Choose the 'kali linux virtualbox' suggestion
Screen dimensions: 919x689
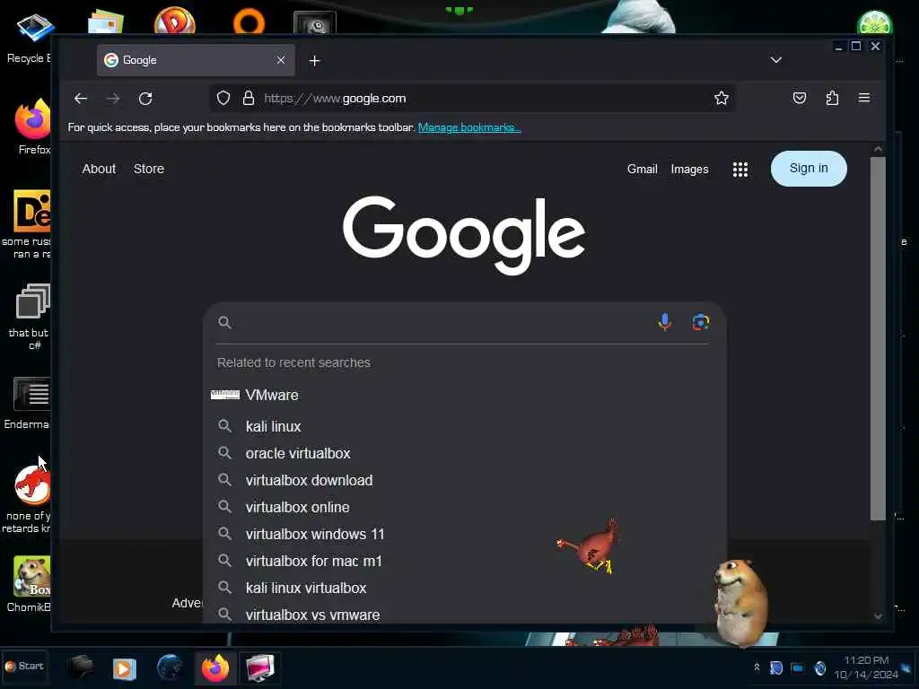[464, 588]
